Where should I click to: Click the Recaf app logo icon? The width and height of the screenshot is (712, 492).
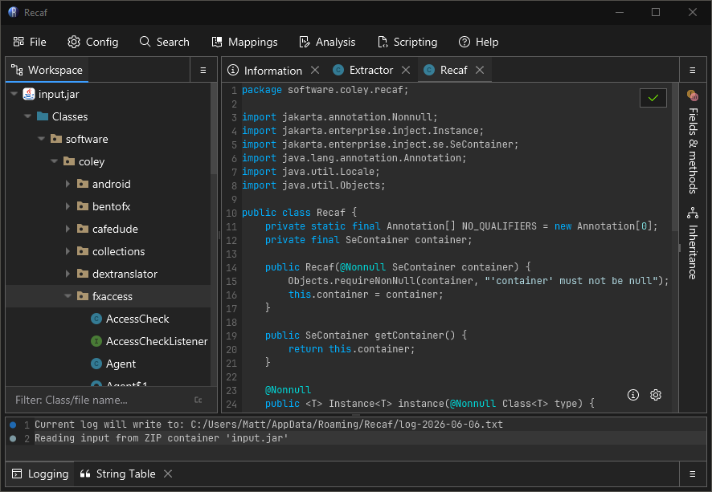(13, 12)
